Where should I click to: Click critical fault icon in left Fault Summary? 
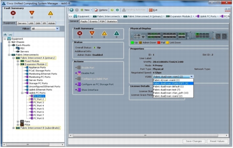pos(13,13)
